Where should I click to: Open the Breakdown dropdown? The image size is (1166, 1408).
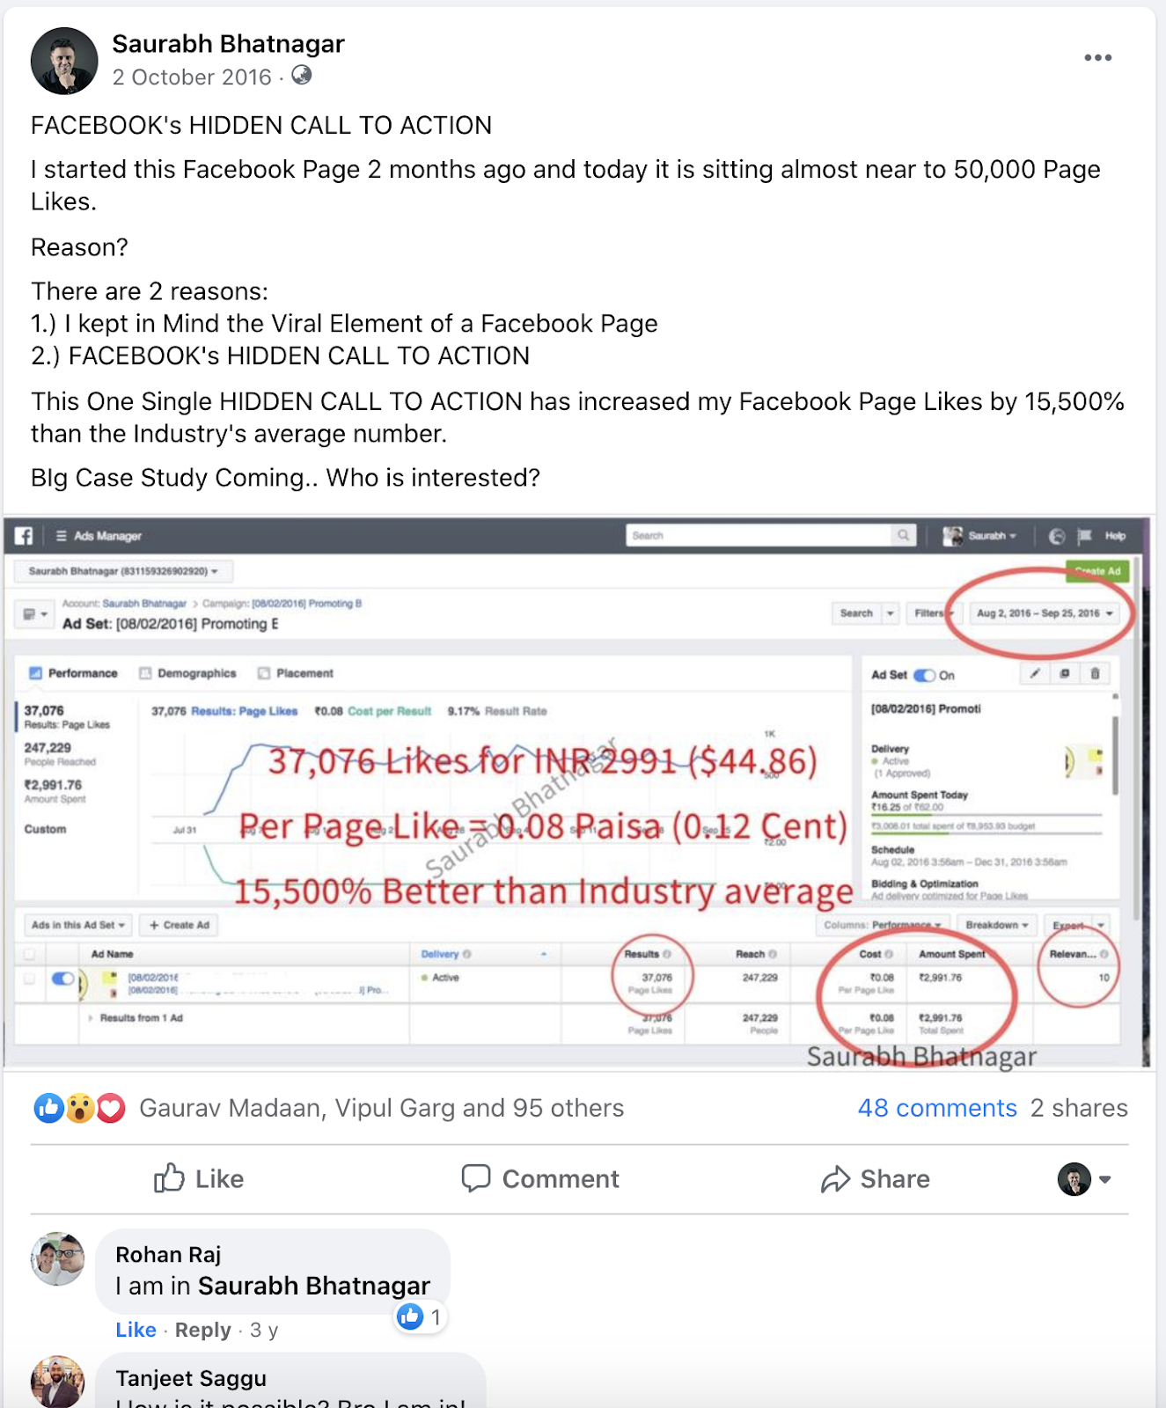pos(996,925)
